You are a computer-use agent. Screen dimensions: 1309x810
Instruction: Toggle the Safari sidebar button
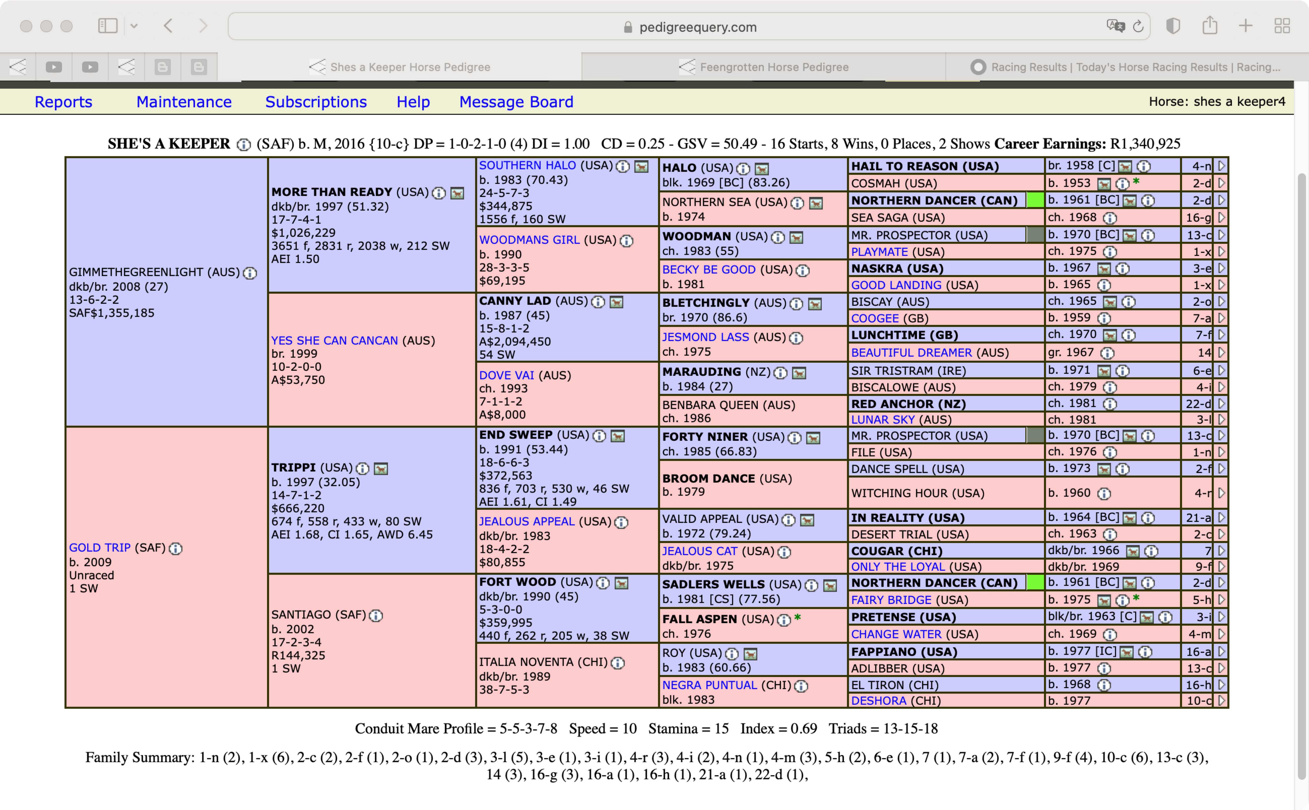(x=108, y=26)
